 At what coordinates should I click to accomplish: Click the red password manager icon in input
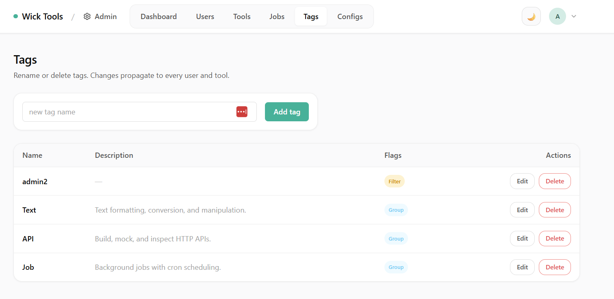[x=242, y=112]
